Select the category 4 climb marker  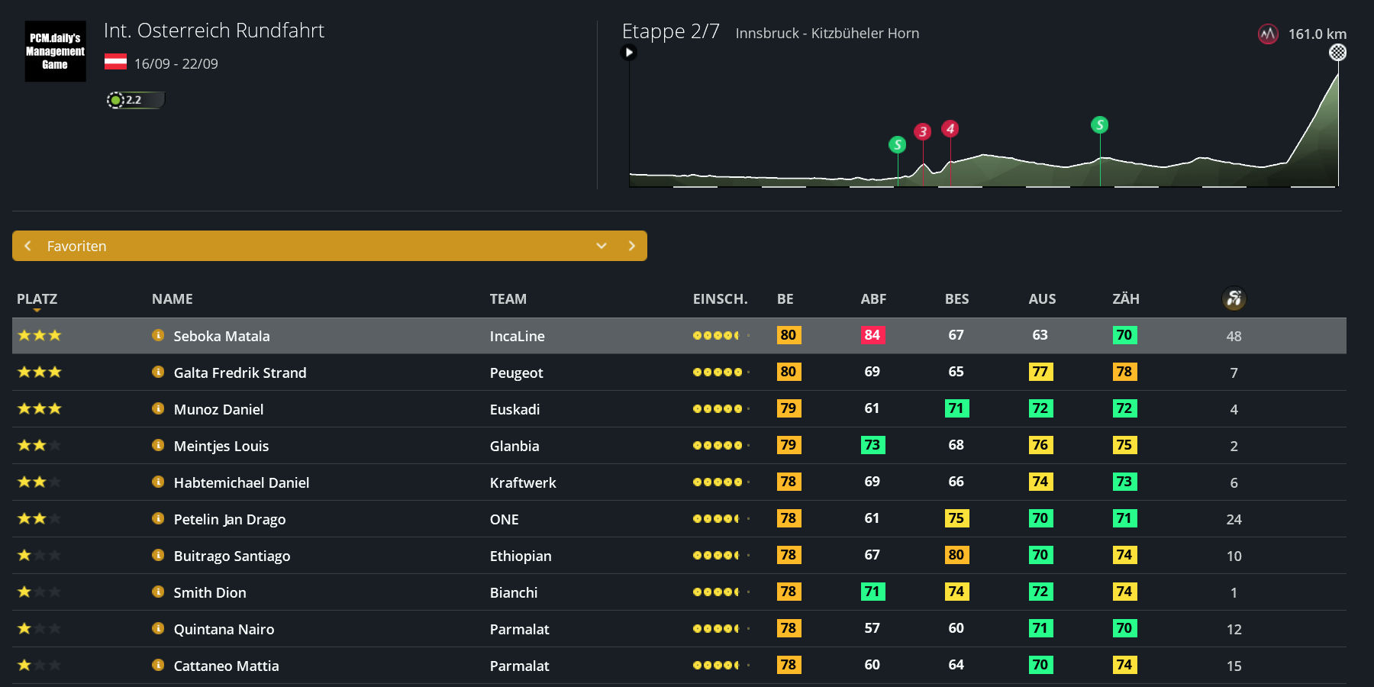click(950, 129)
